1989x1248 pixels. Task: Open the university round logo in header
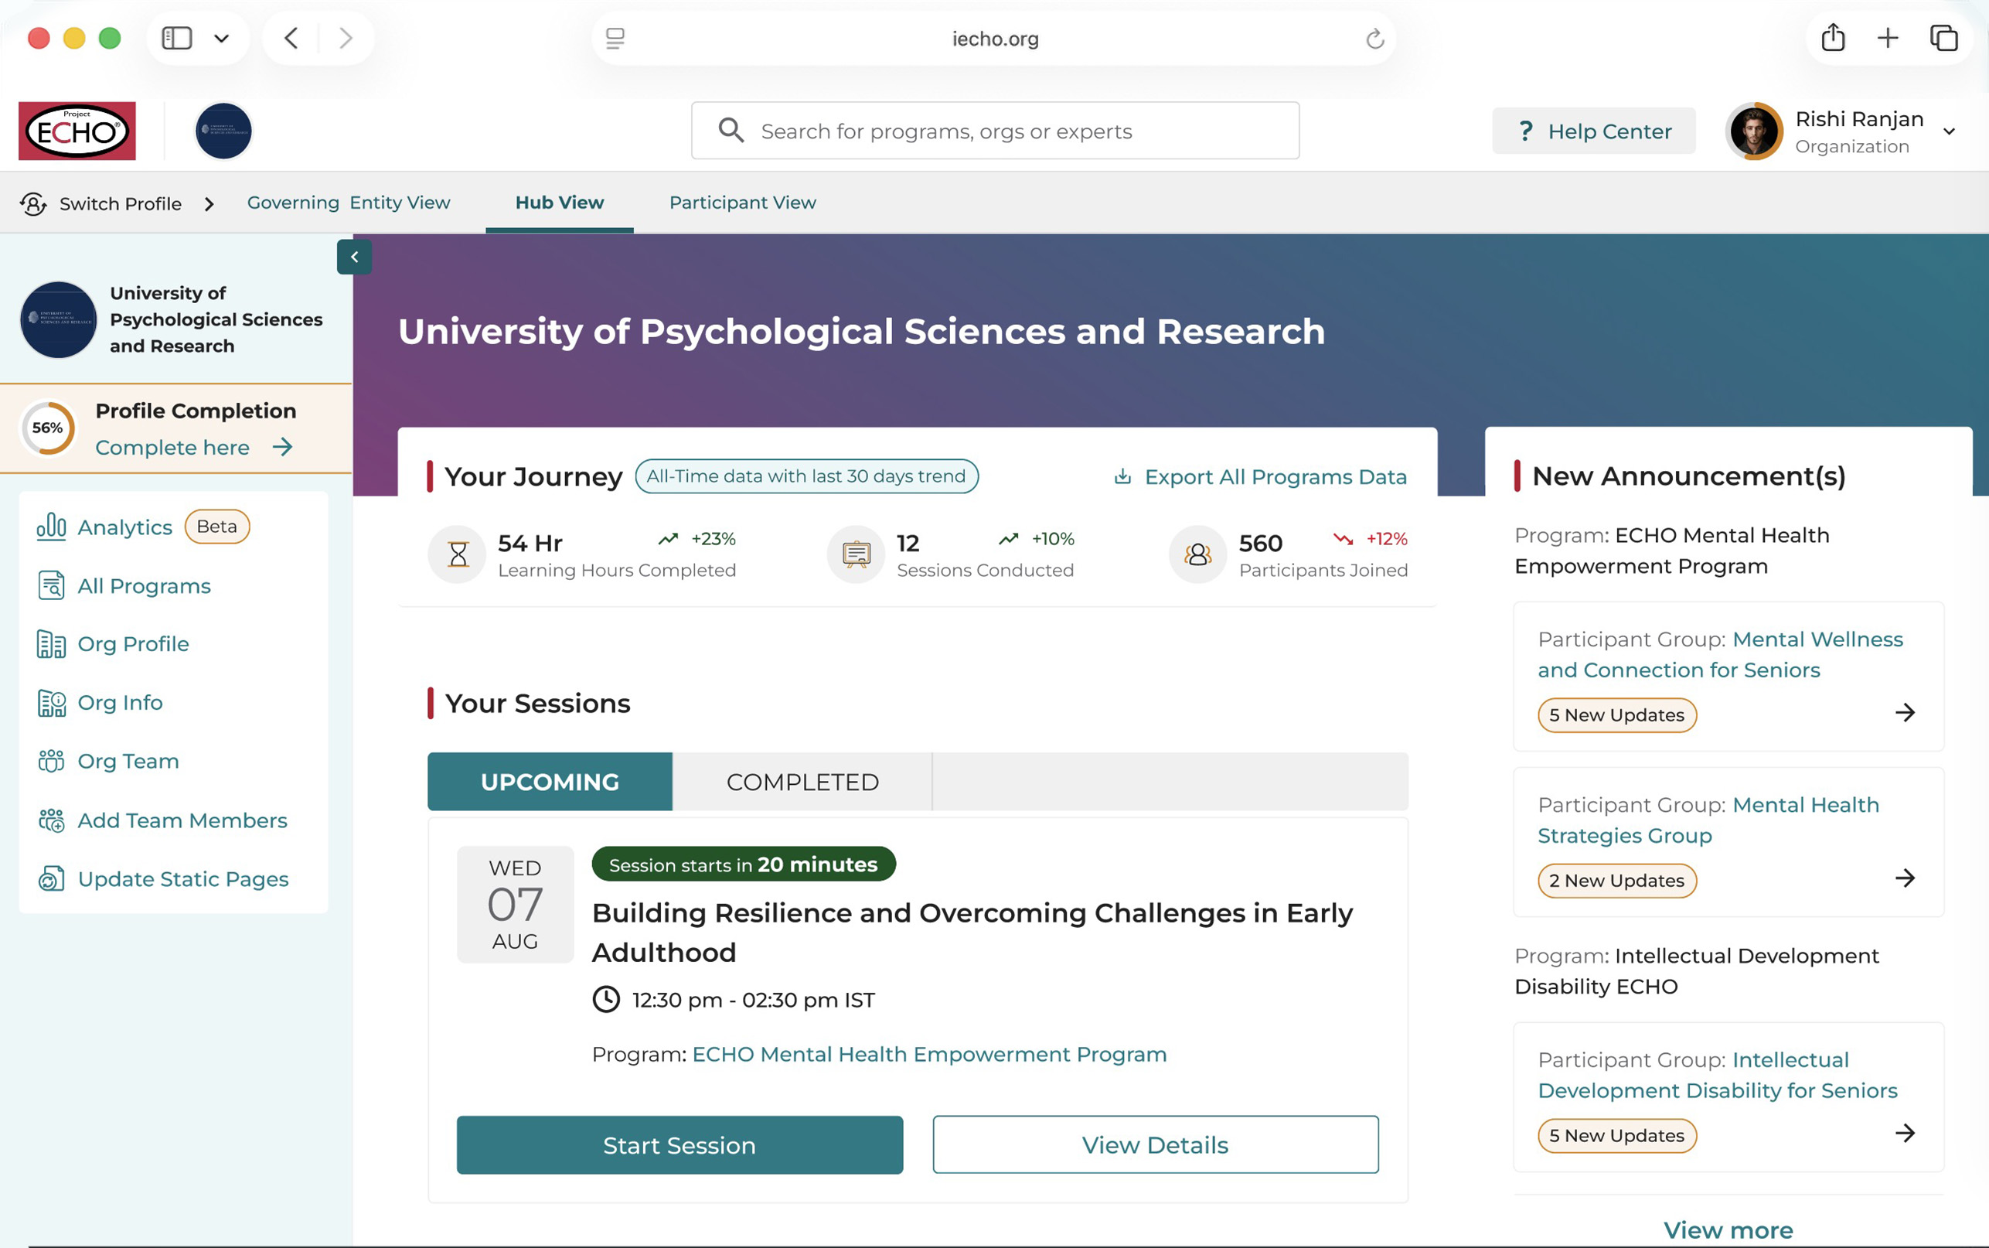[x=223, y=131]
